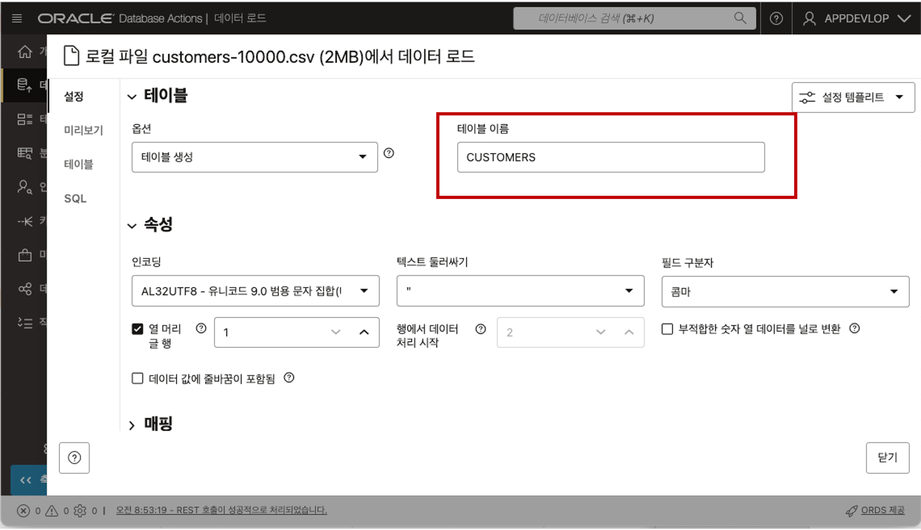This screenshot has height=530, width=921.
Task: Increase column header row value
Action: click(364, 332)
